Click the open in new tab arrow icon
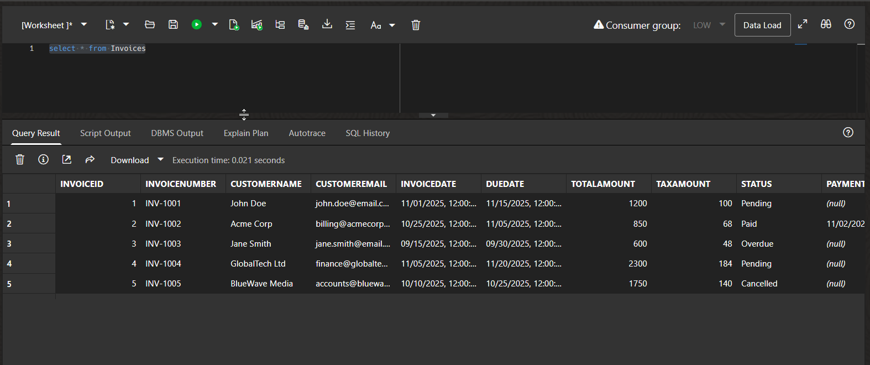This screenshot has width=870, height=365. [67, 159]
